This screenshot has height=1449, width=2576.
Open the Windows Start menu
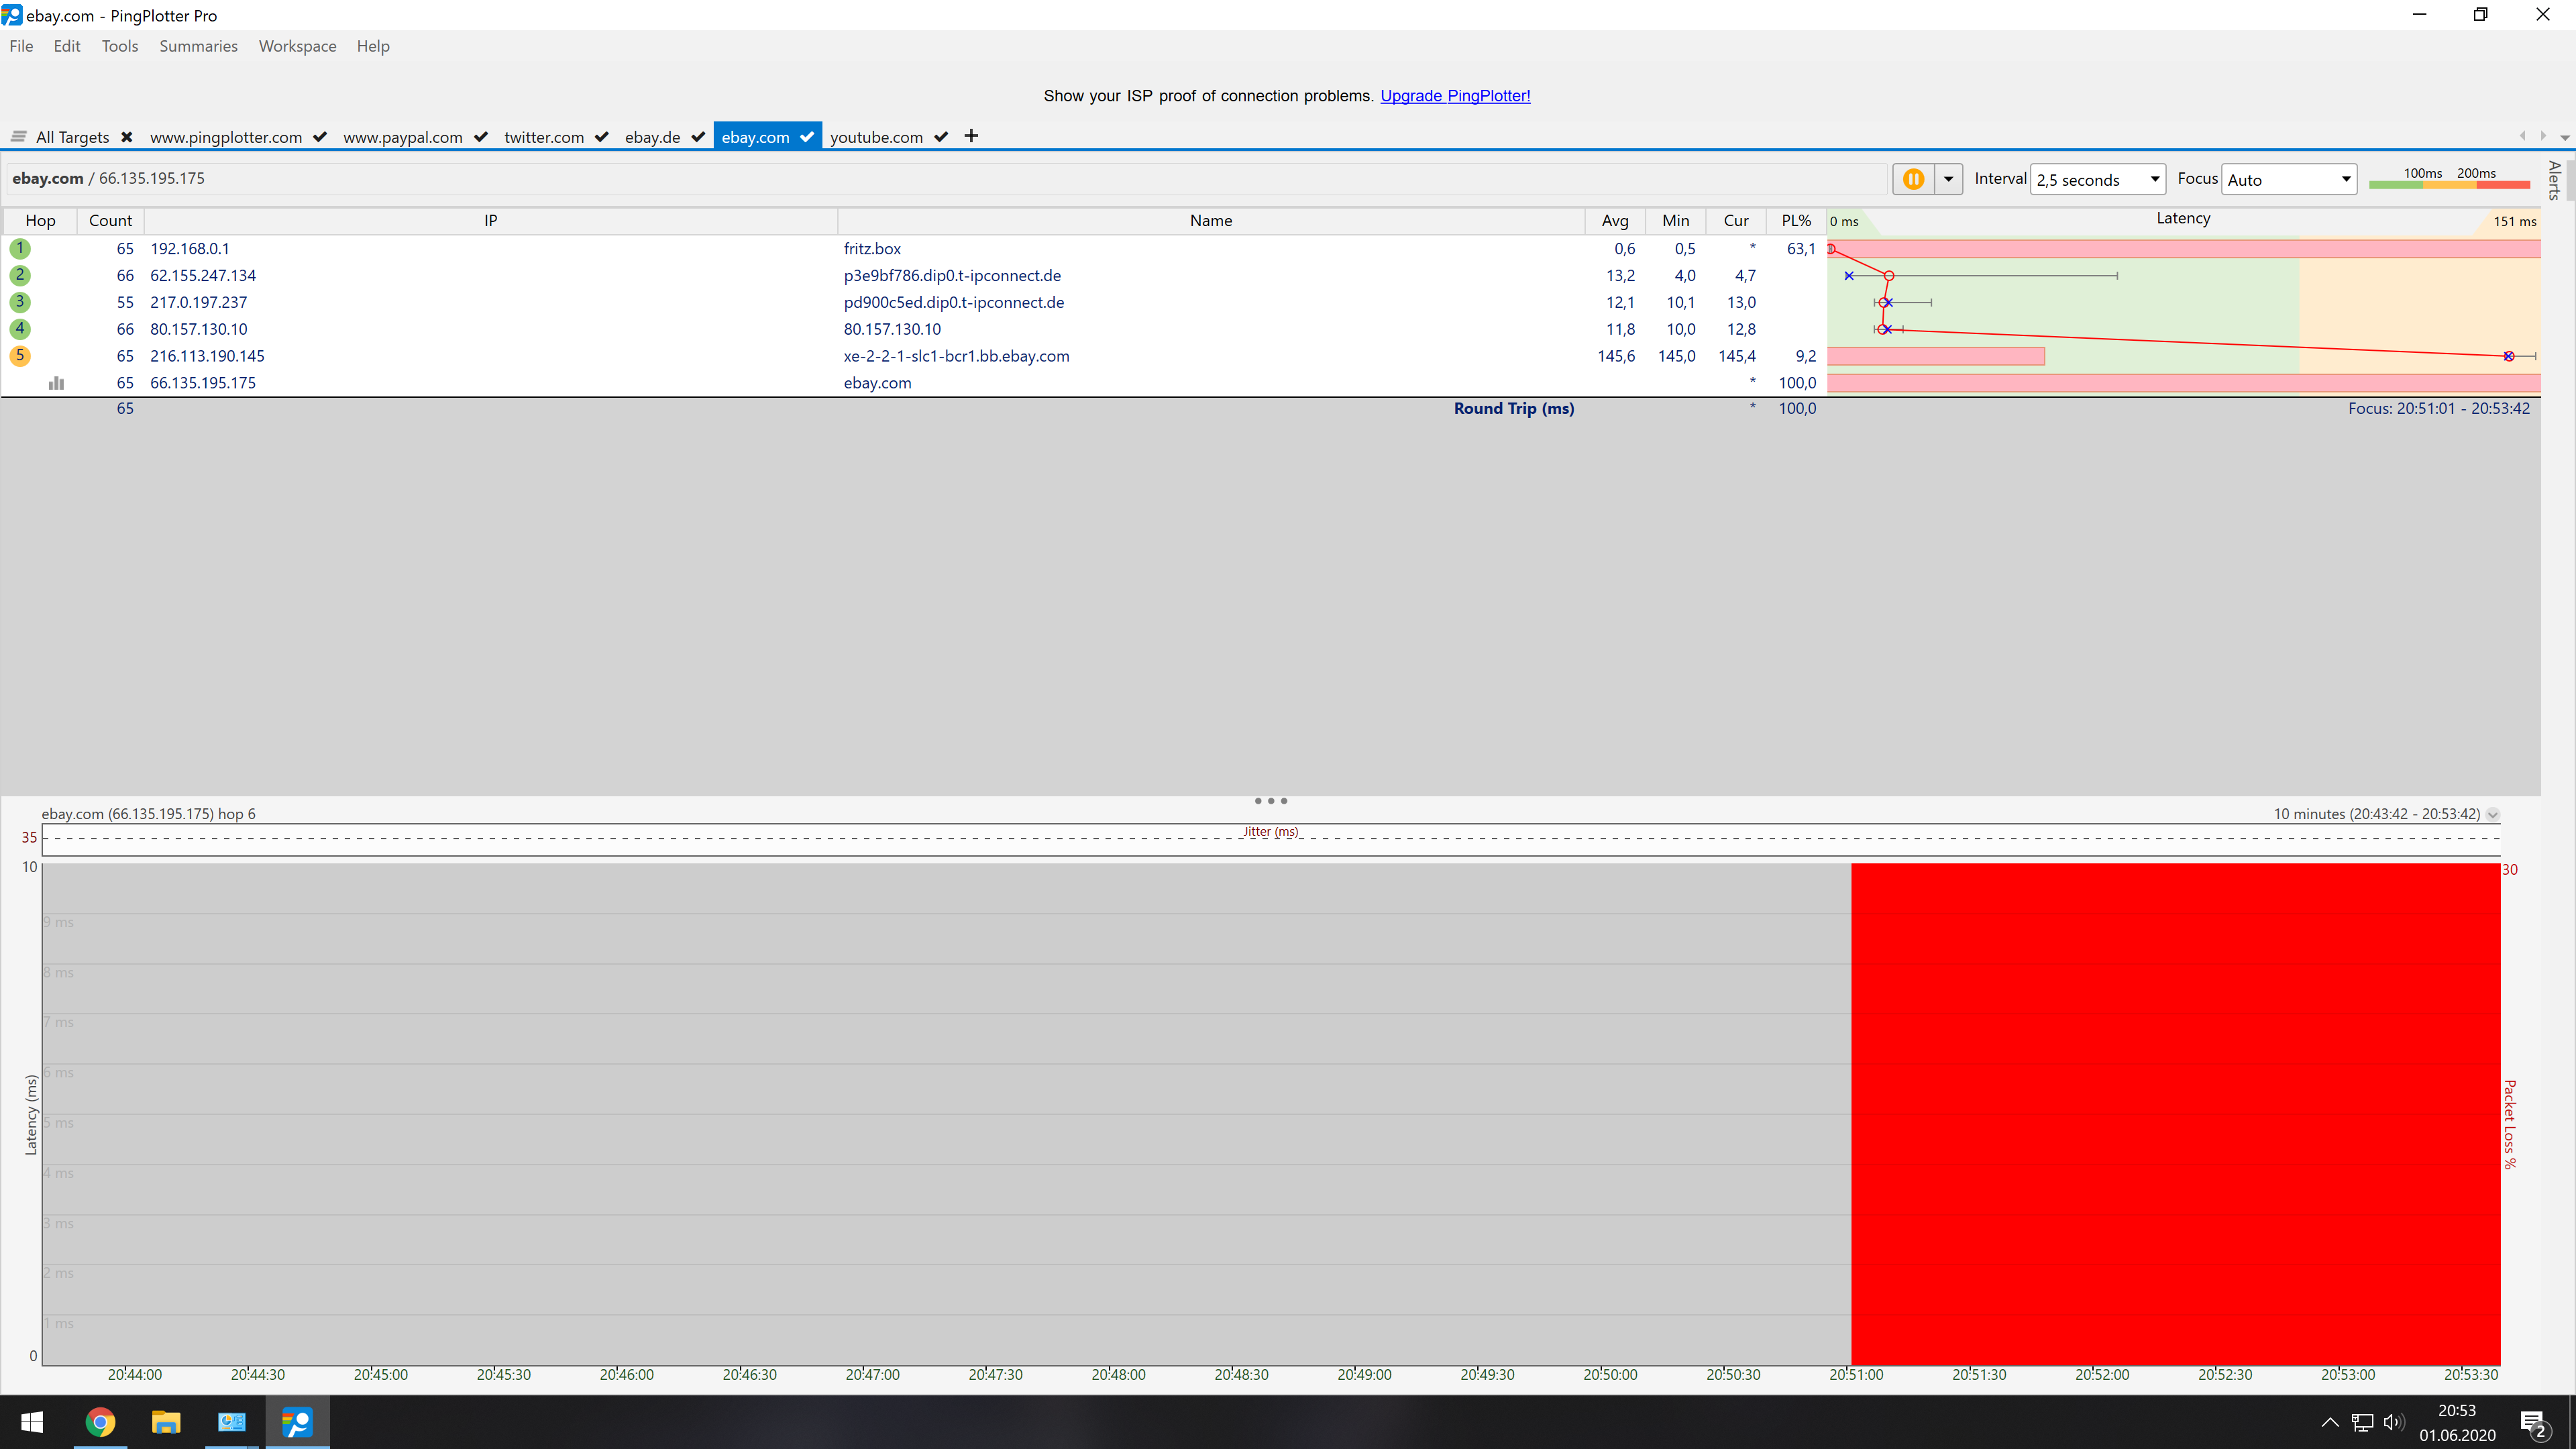tap(32, 1422)
